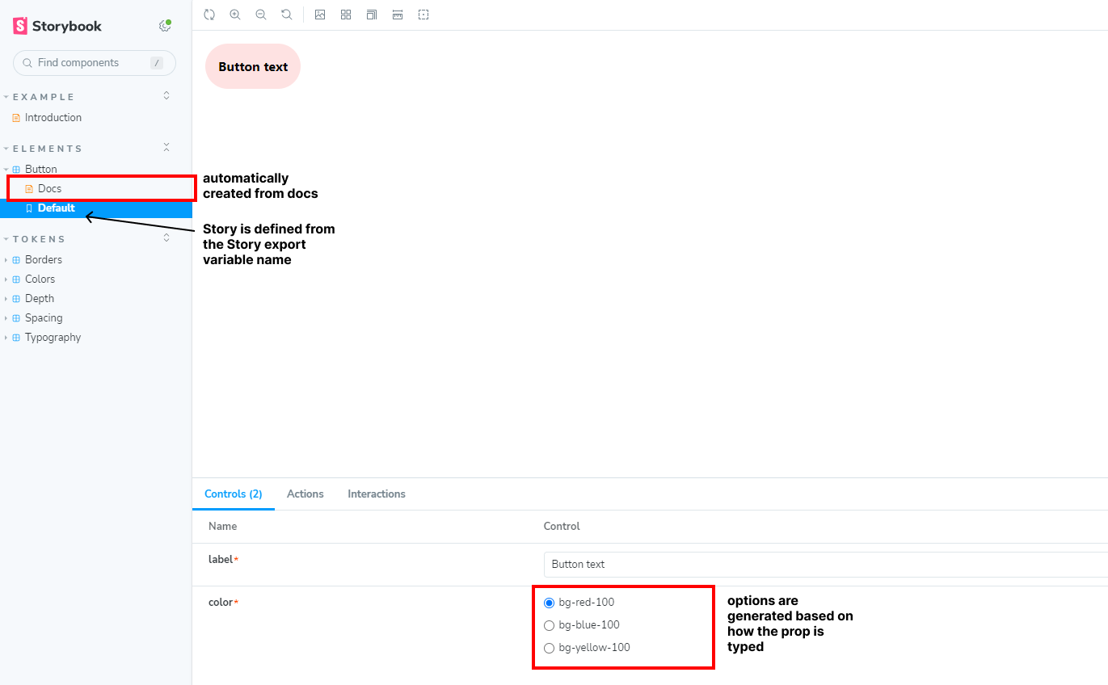Switch to the Actions tab
Viewport: 1108px width, 685px height.
pos(305,494)
